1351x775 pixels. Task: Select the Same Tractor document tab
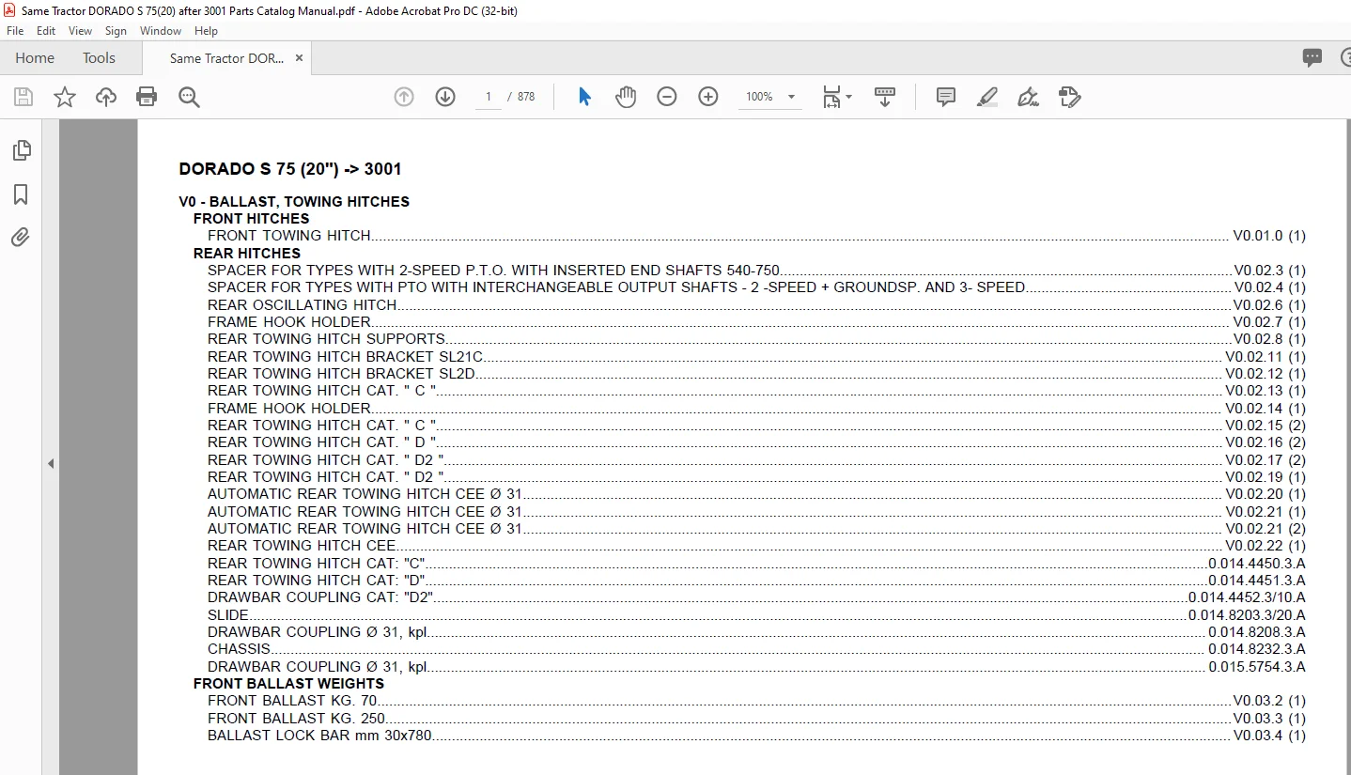[226, 58]
